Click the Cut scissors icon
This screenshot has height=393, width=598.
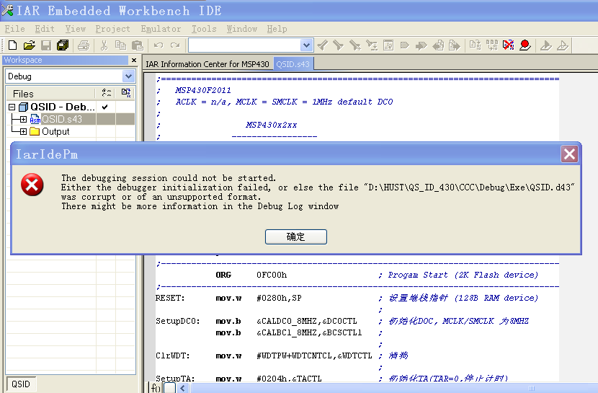point(104,45)
